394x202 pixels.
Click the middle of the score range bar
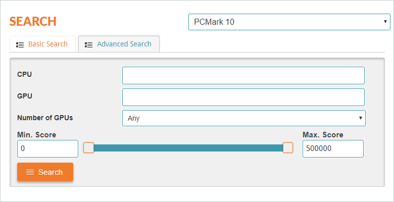(x=188, y=147)
